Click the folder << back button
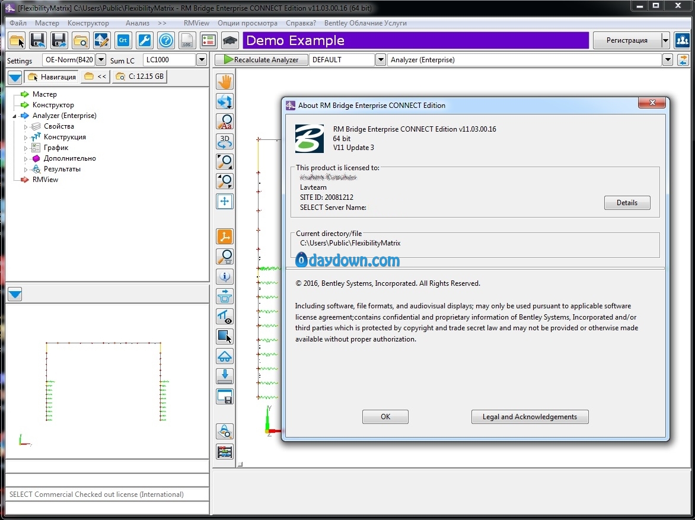 coord(95,76)
